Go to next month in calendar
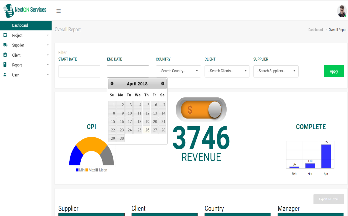This screenshot has height=216, width=348. (x=163, y=84)
